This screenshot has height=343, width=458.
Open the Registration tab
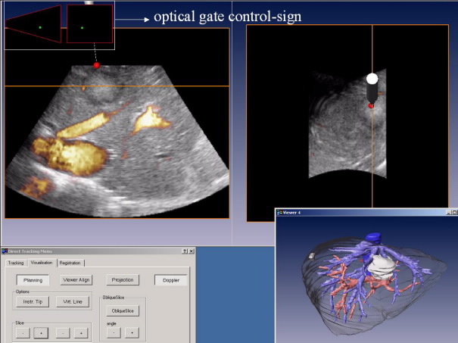pyautogui.click(x=70, y=263)
